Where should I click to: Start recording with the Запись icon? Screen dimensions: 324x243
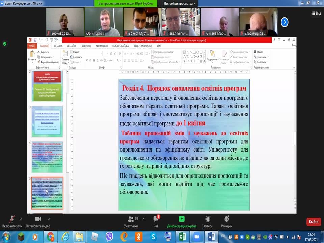coord(208,219)
